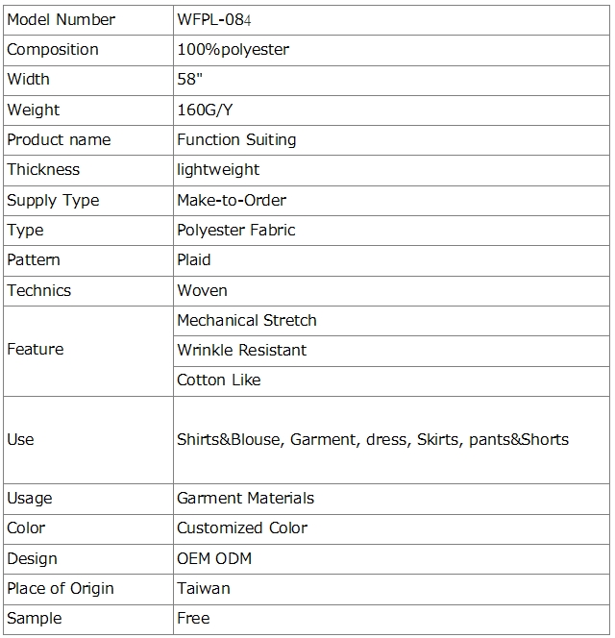Select the Cotton Like feature row
Image resolution: width=615 pixels, height=638 pixels.
coord(219,380)
